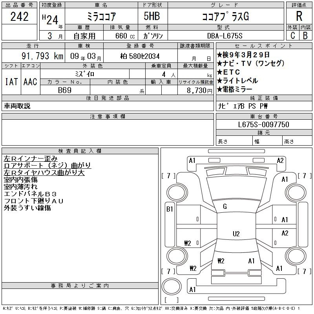Image resolution: width=314 pixels, height=314 pixels.
Task: Select the 高さ height field
Action: point(298,141)
